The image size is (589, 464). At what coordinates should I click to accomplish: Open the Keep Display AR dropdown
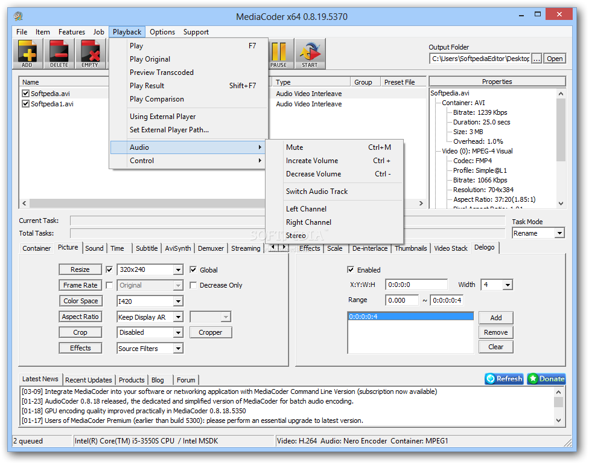coord(178,317)
